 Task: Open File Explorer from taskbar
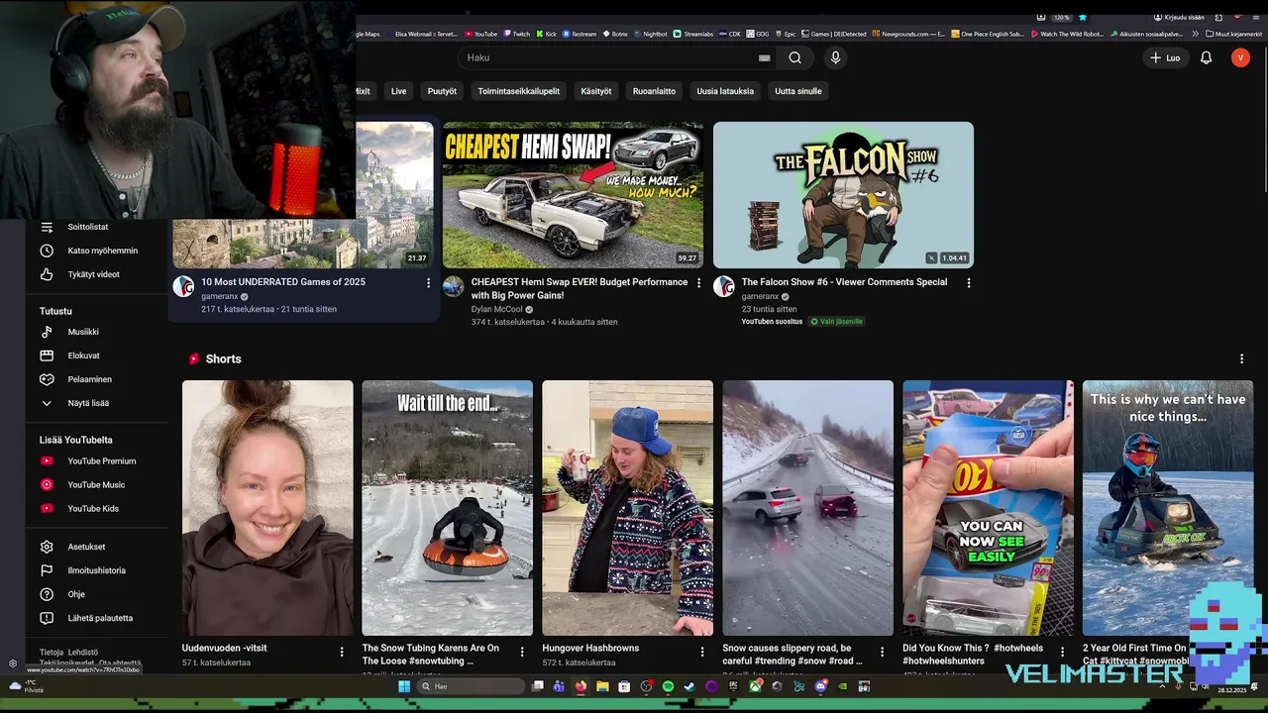click(602, 686)
